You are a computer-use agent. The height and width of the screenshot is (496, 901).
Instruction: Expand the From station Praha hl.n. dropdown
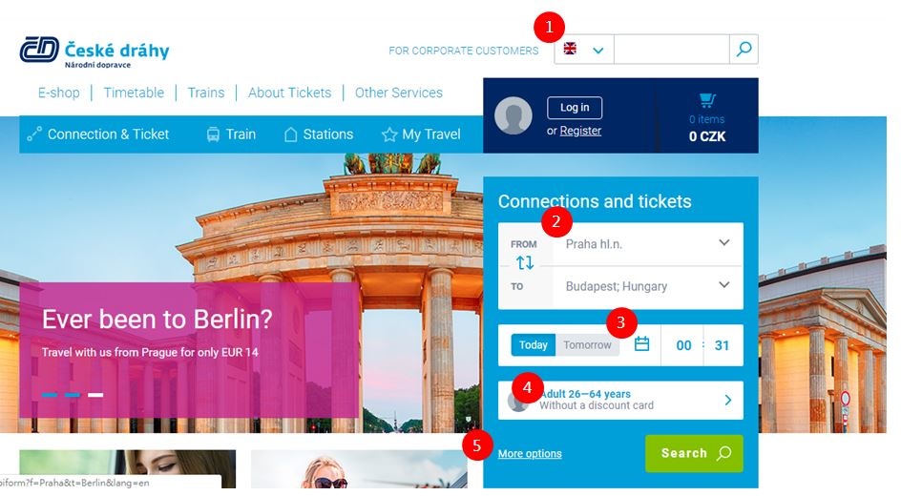click(647, 244)
